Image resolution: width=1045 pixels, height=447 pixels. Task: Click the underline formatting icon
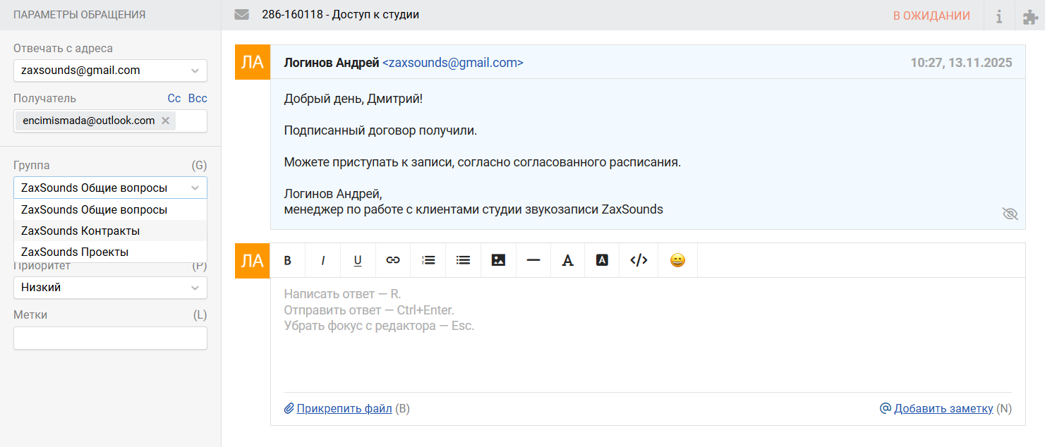click(x=358, y=260)
